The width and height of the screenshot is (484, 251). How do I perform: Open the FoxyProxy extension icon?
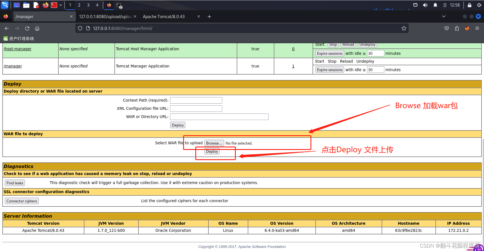pyautogui.click(x=467, y=29)
